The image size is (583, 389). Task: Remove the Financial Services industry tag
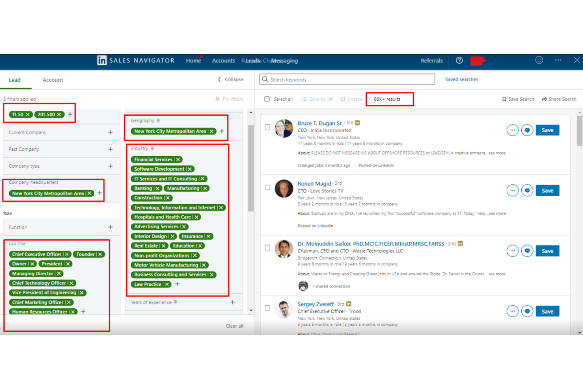click(x=178, y=159)
